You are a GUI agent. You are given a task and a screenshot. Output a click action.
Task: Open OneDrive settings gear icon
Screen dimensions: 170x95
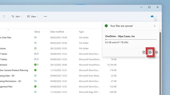[156, 52]
